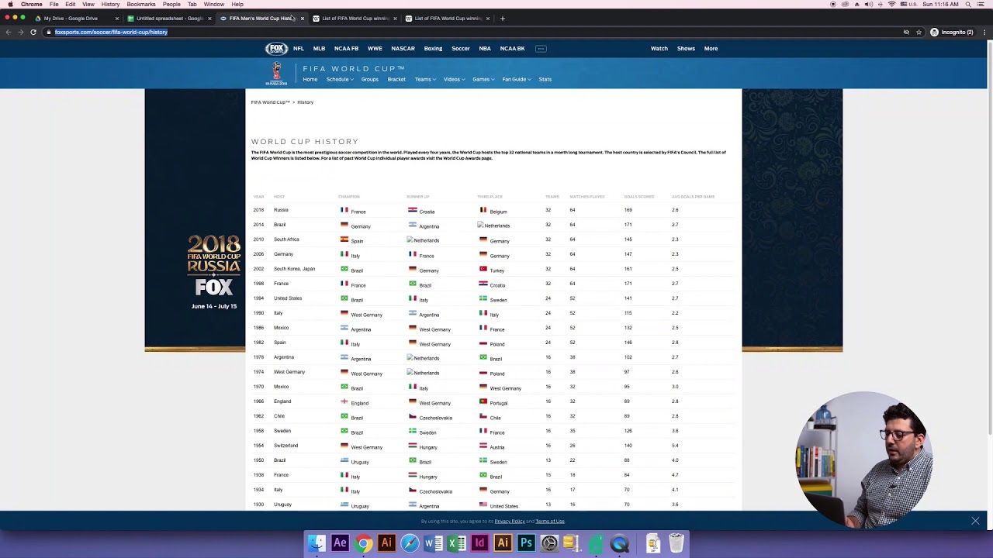This screenshot has width=993, height=558.
Task: Open Safari from the dock
Action: (410, 543)
